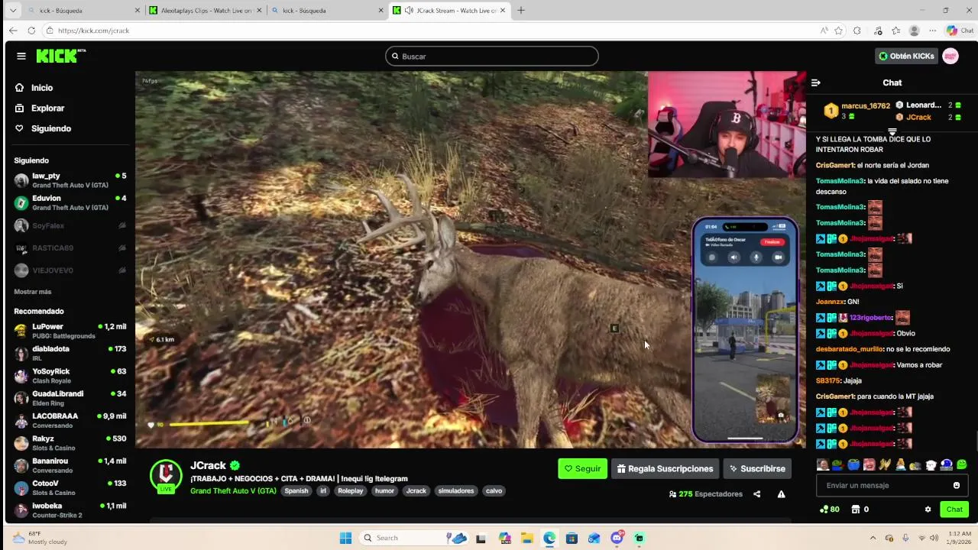978x550 pixels.
Task: Go to Inicio in sidebar
Action: (42, 88)
